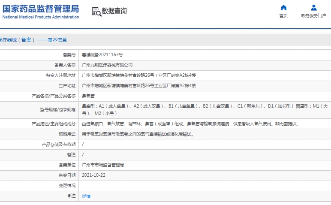Screen dimensions: 331x205
Task: Select the 医疗器械（备案）——基本信息 header
Action: tap(33, 40)
